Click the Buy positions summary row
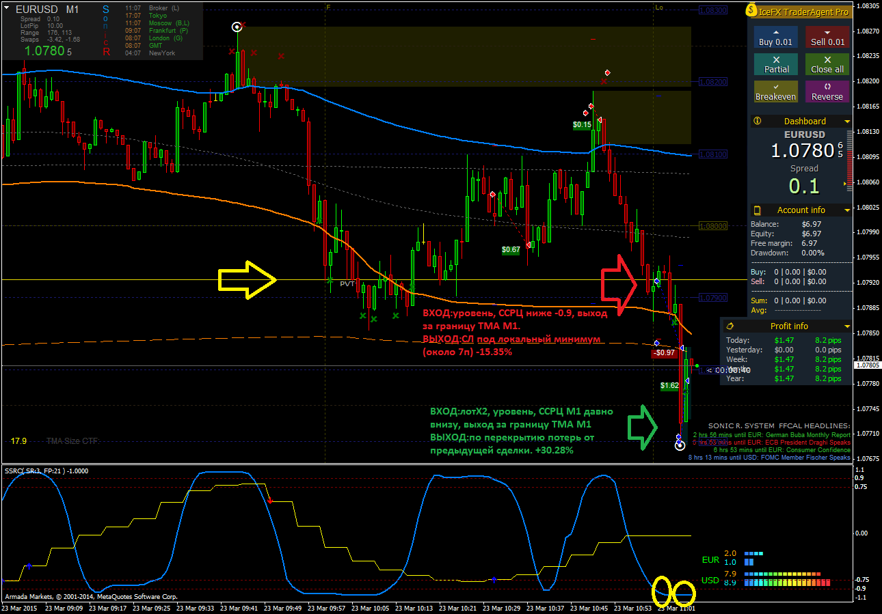882x614 pixels. pos(788,272)
